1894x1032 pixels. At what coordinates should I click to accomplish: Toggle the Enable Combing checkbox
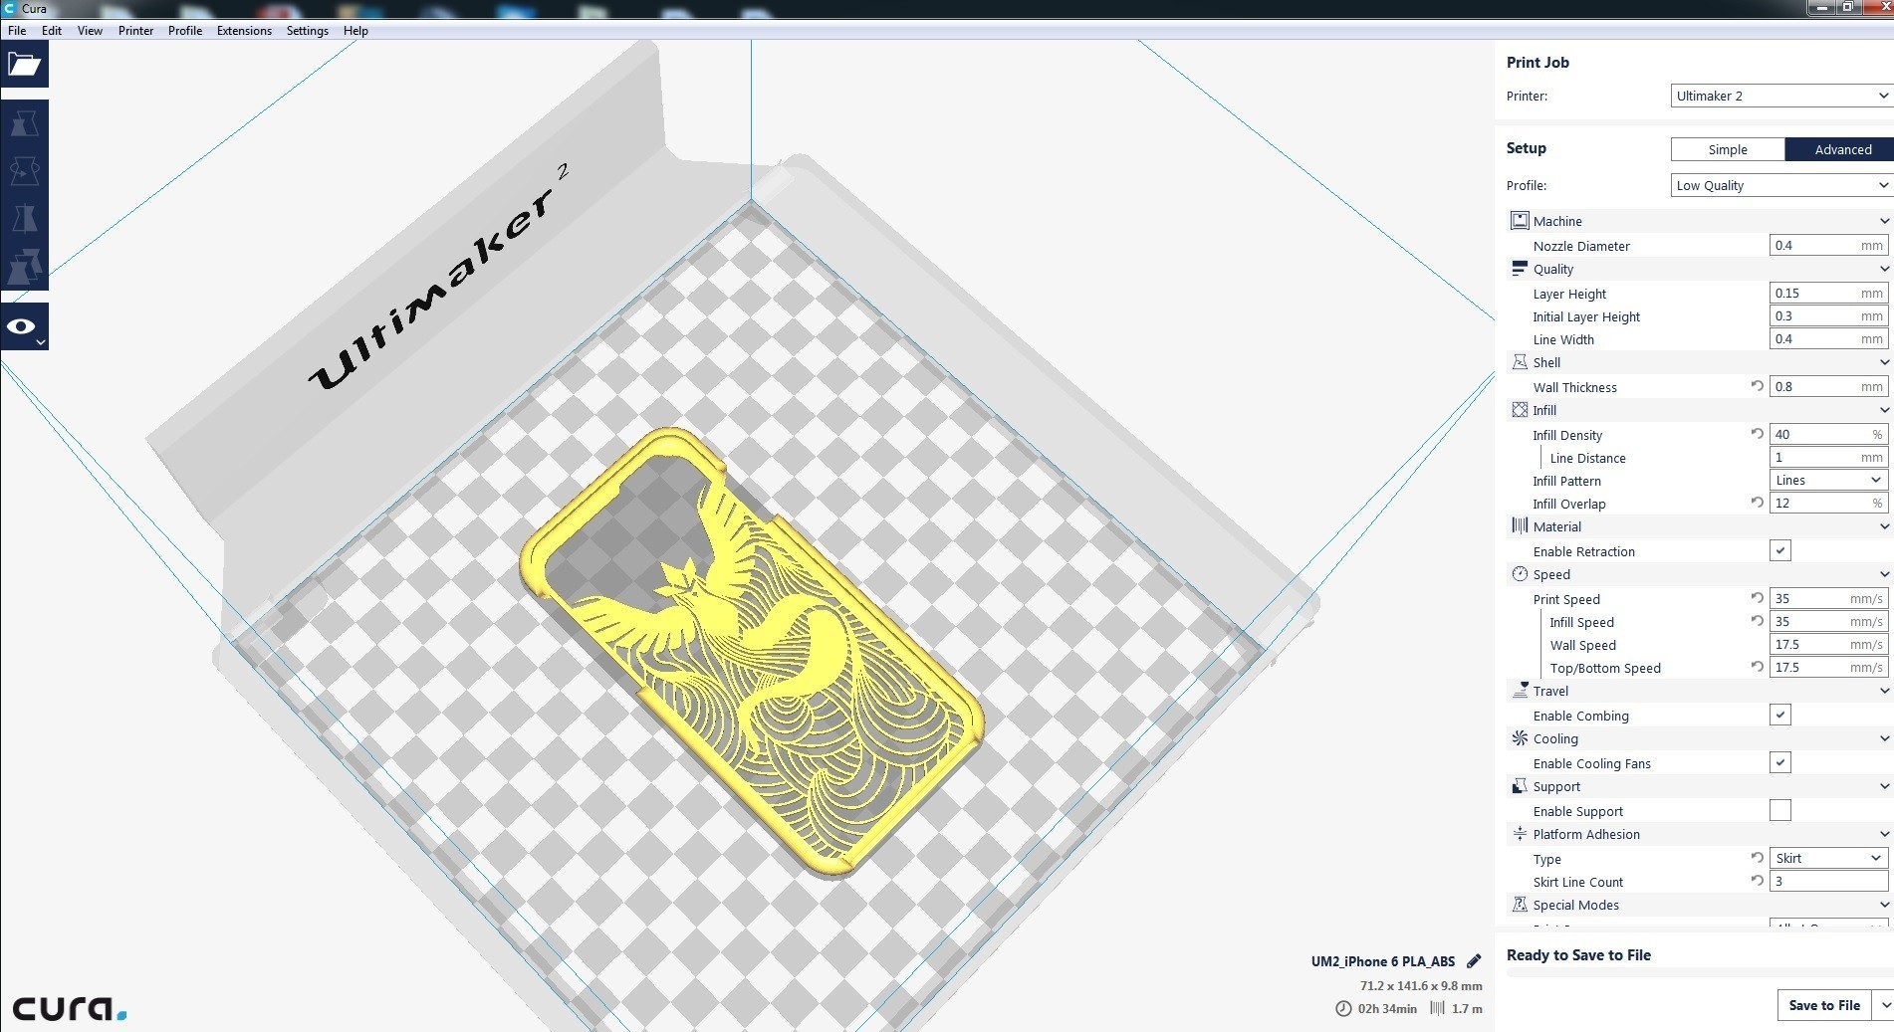pyautogui.click(x=1780, y=715)
